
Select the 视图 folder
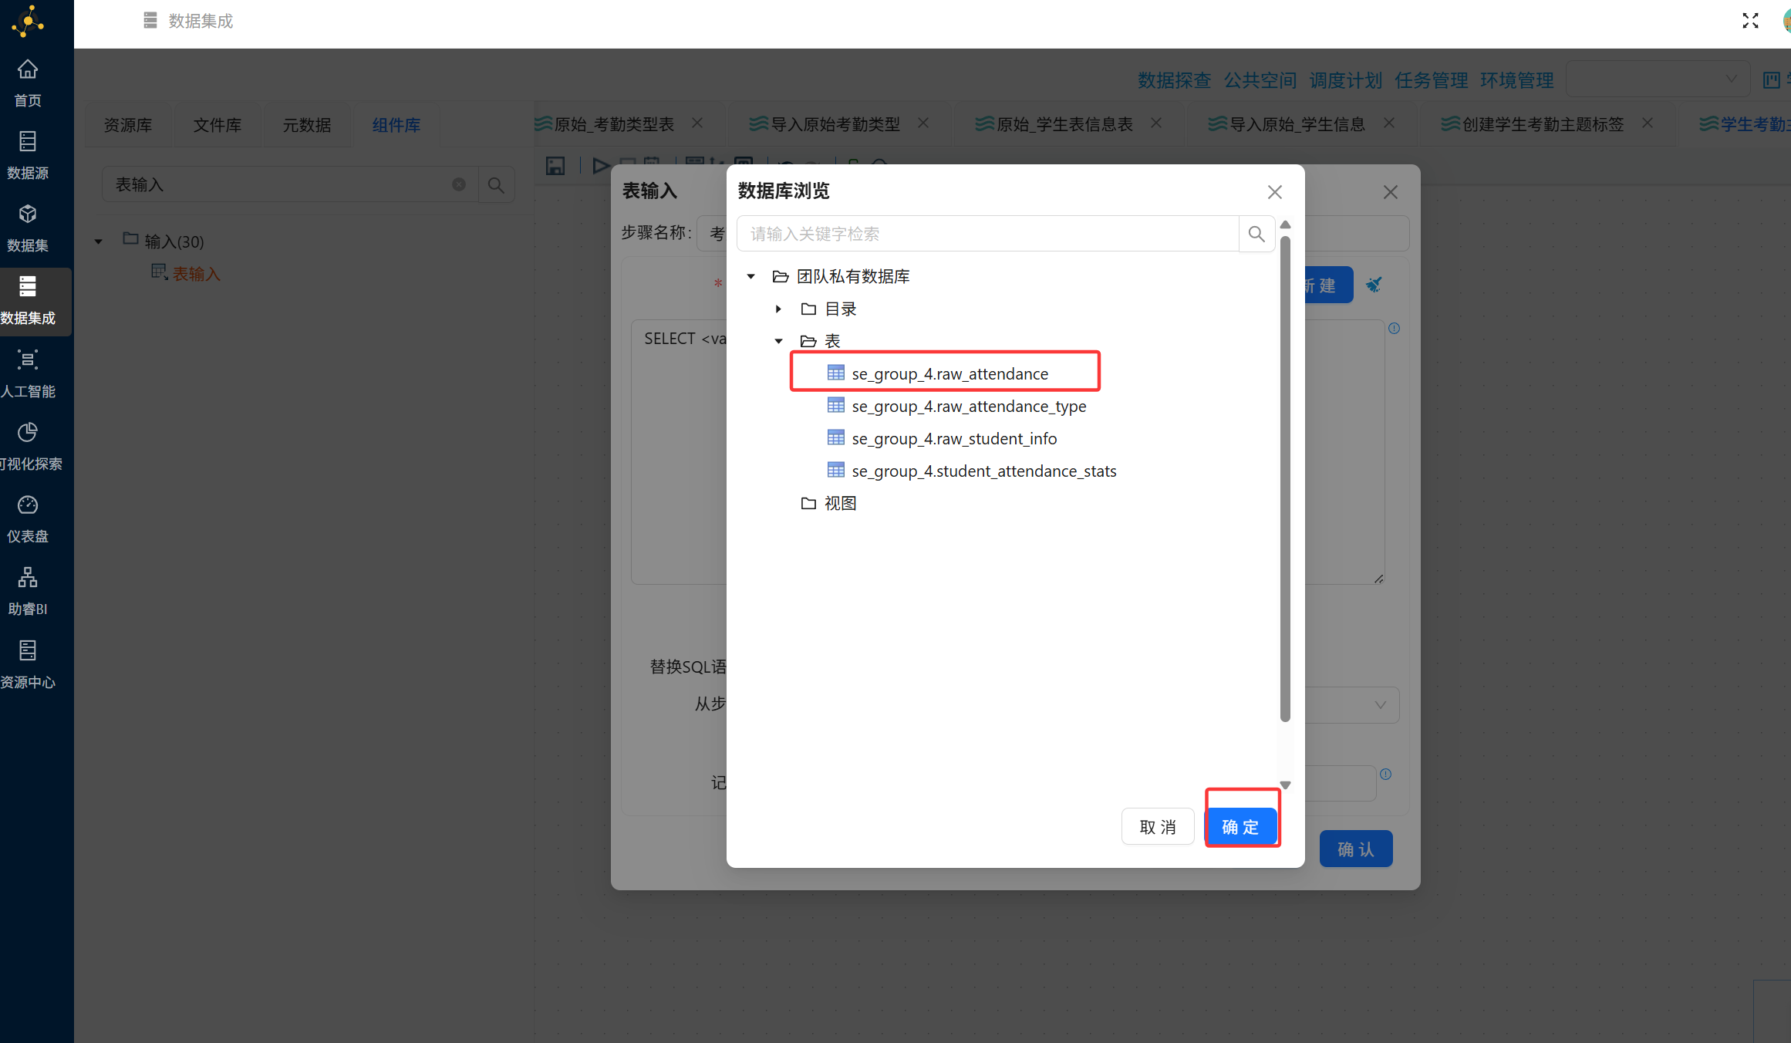(841, 503)
